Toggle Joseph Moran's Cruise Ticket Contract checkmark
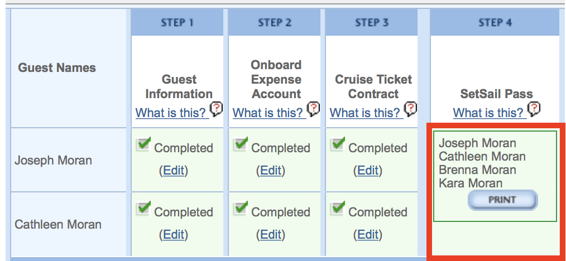Viewport: 566px width, 261px height. tap(338, 144)
